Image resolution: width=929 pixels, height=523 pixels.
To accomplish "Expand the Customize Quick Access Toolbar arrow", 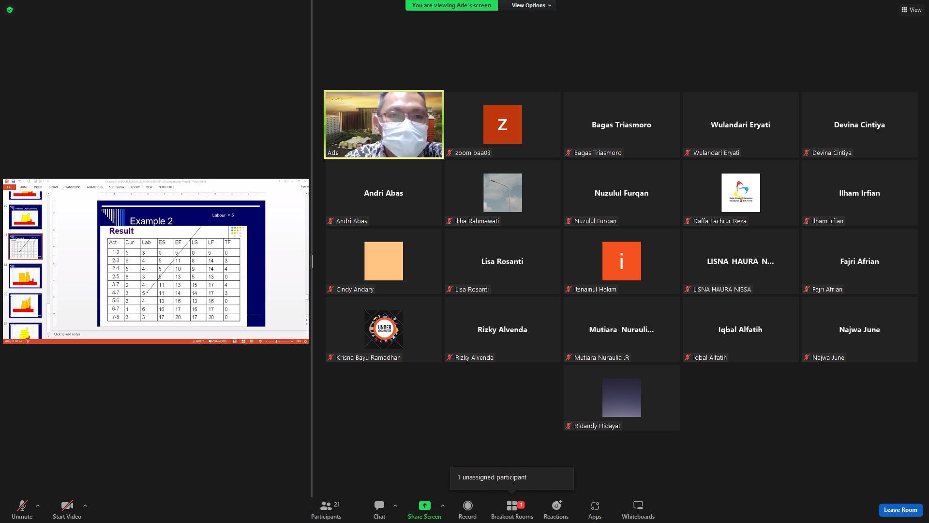I will coord(47,182).
